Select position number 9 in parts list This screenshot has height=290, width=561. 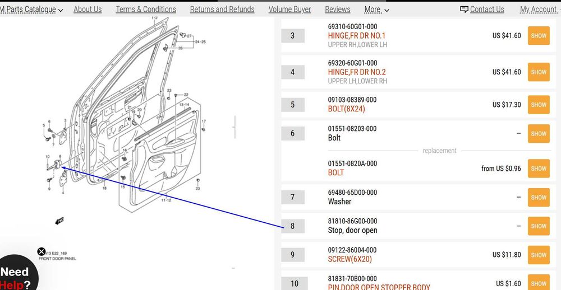click(x=293, y=255)
